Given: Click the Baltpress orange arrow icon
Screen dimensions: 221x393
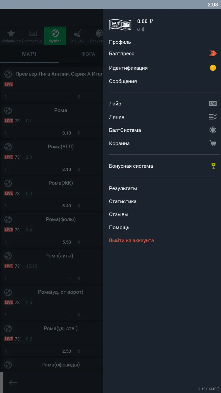Looking at the screenshot, I should point(213,53).
